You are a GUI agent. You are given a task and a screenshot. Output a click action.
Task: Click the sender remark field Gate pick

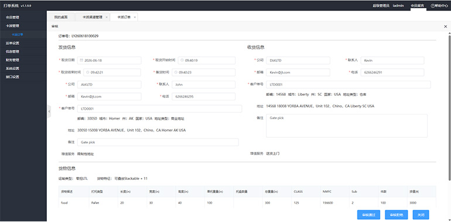[x=158, y=143]
